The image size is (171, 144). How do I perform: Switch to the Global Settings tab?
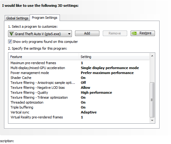click(x=17, y=18)
